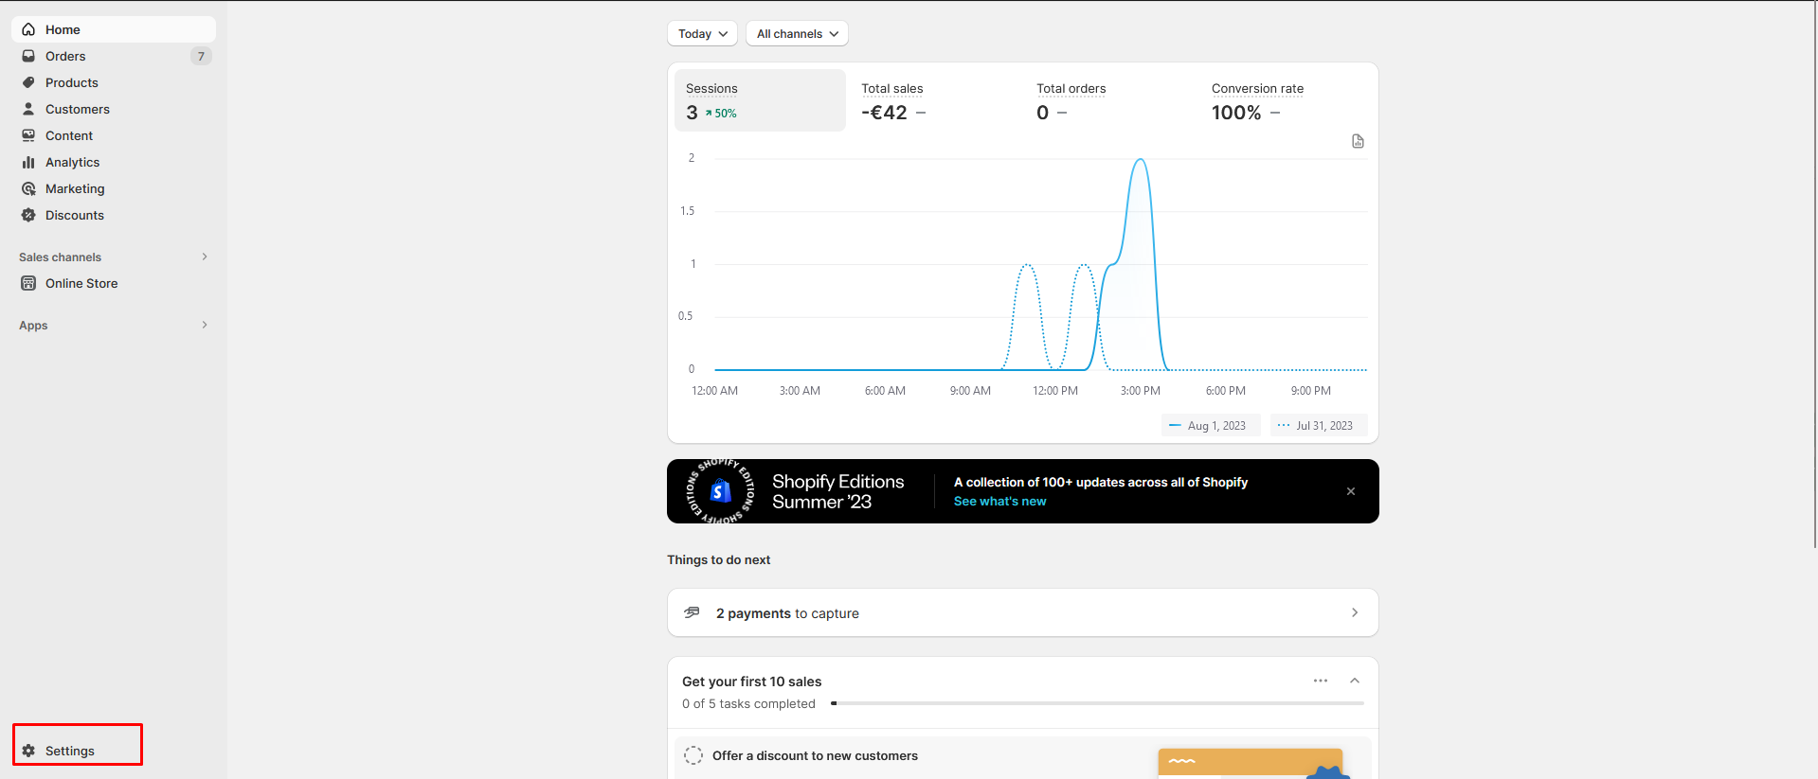Open the chart report document icon
Screen dimensions: 1818x779
point(1358,141)
